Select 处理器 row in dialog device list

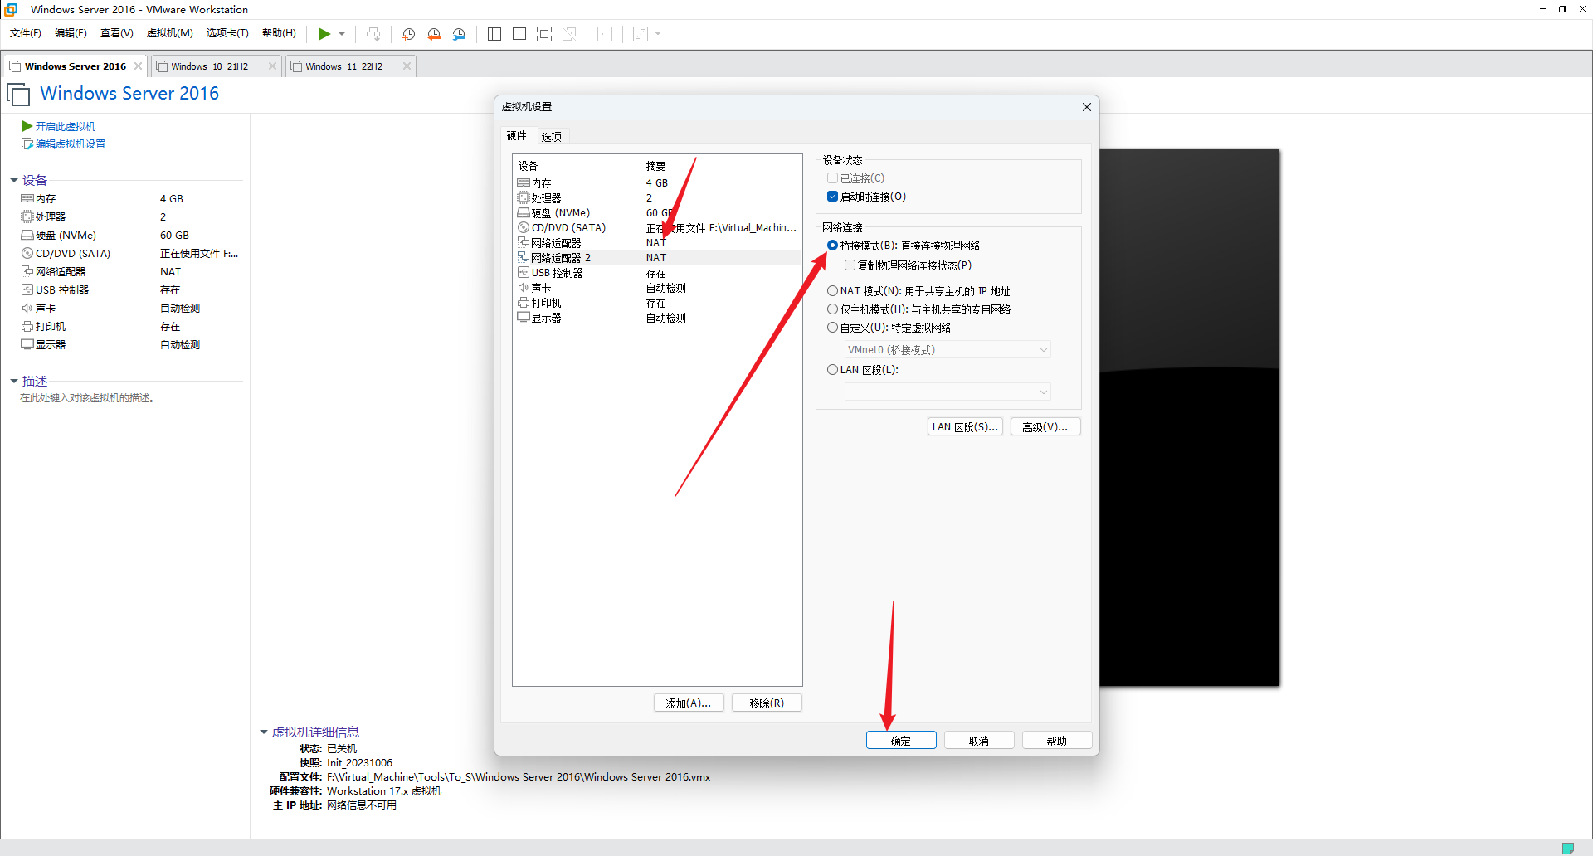657,198
